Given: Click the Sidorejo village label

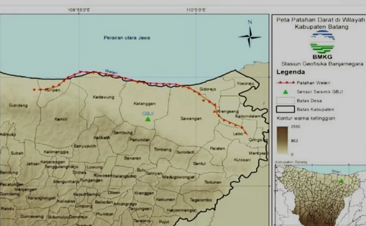Looking at the screenshot, I should 208,89.
